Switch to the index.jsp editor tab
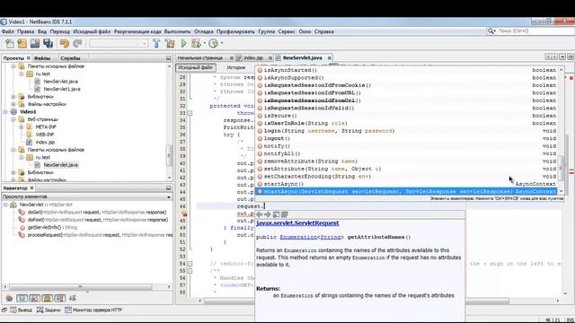 pos(253,57)
